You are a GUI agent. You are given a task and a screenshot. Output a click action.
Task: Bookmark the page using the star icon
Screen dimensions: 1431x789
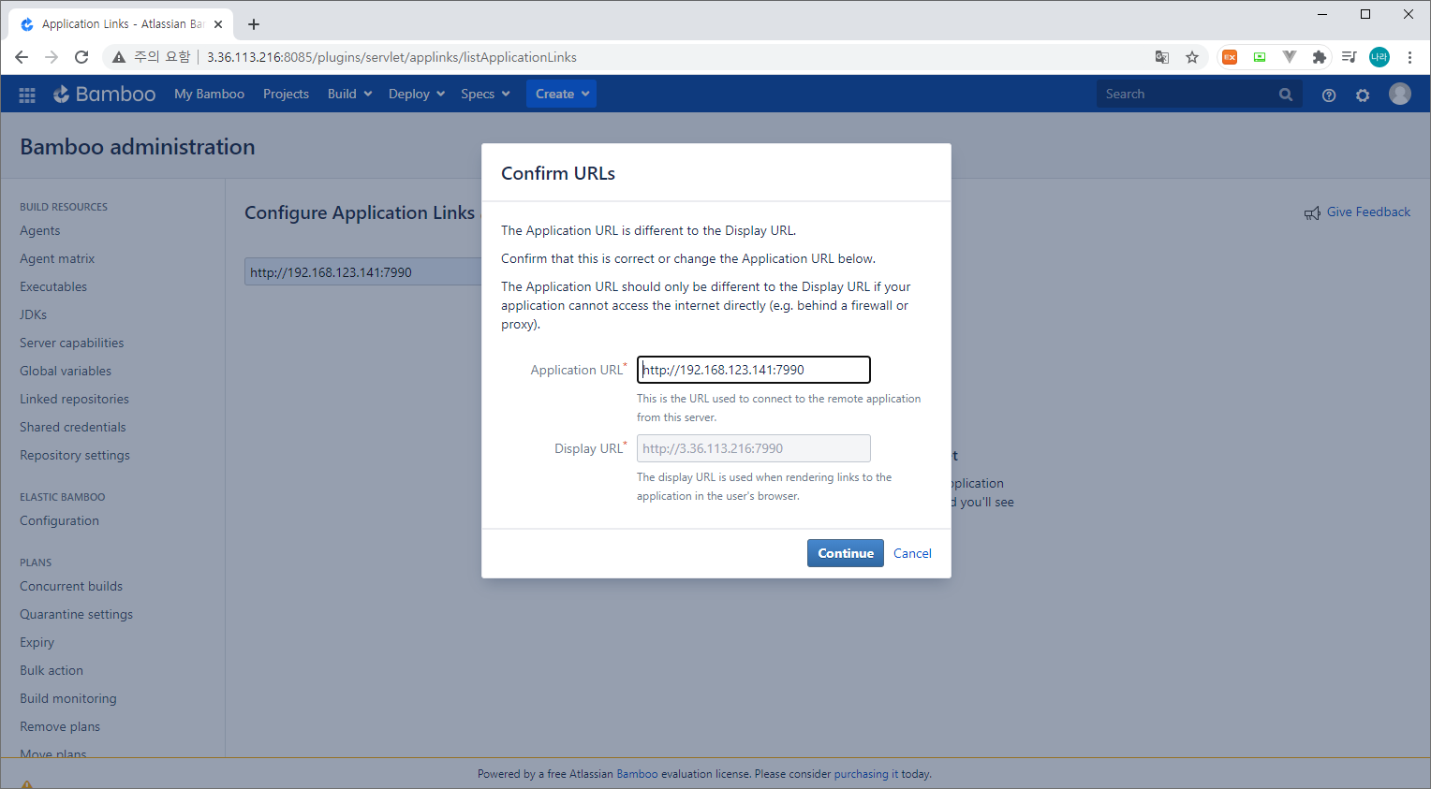pos(1192,57)
